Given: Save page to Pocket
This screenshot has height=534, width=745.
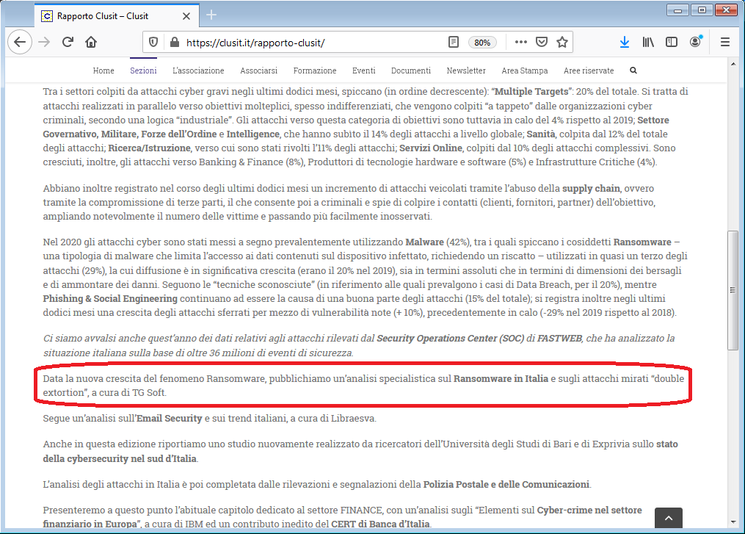Looking at the screenshot, I should click(x=541, y=43).
